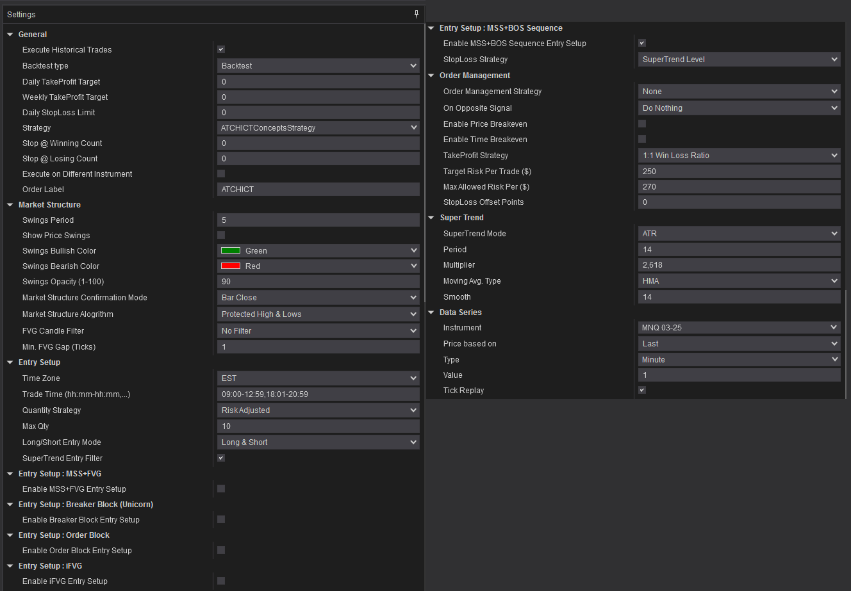
Task: Collapse the Order Management section
Action: point(431,76)
